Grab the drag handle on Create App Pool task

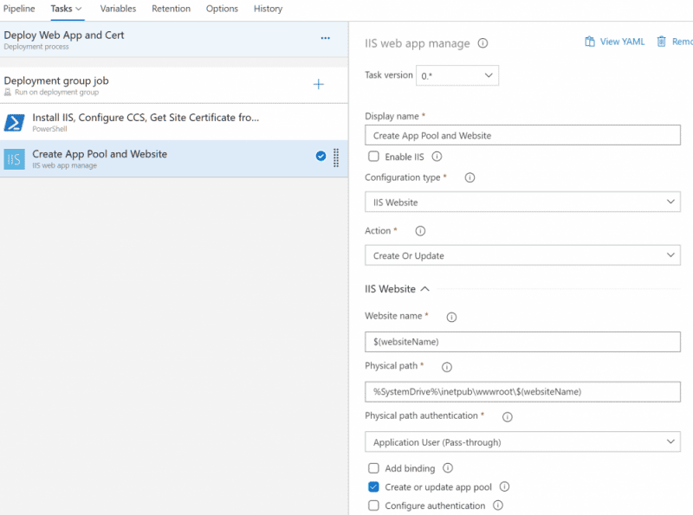click(x=336, y=158)
